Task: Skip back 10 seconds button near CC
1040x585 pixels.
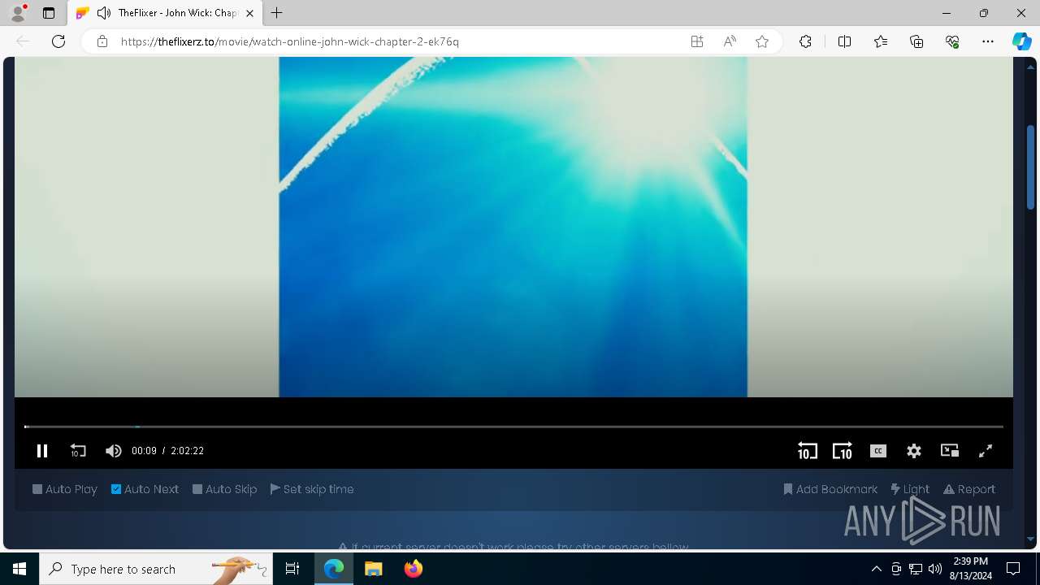Action: [x=807, y=451]
